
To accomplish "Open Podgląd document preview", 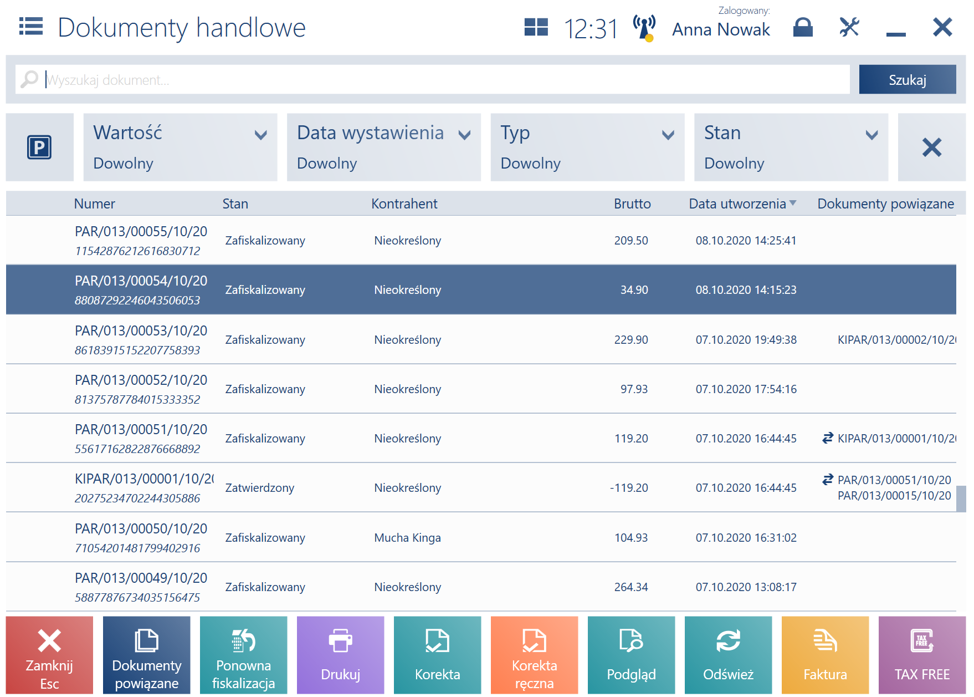I will point(631,655).
